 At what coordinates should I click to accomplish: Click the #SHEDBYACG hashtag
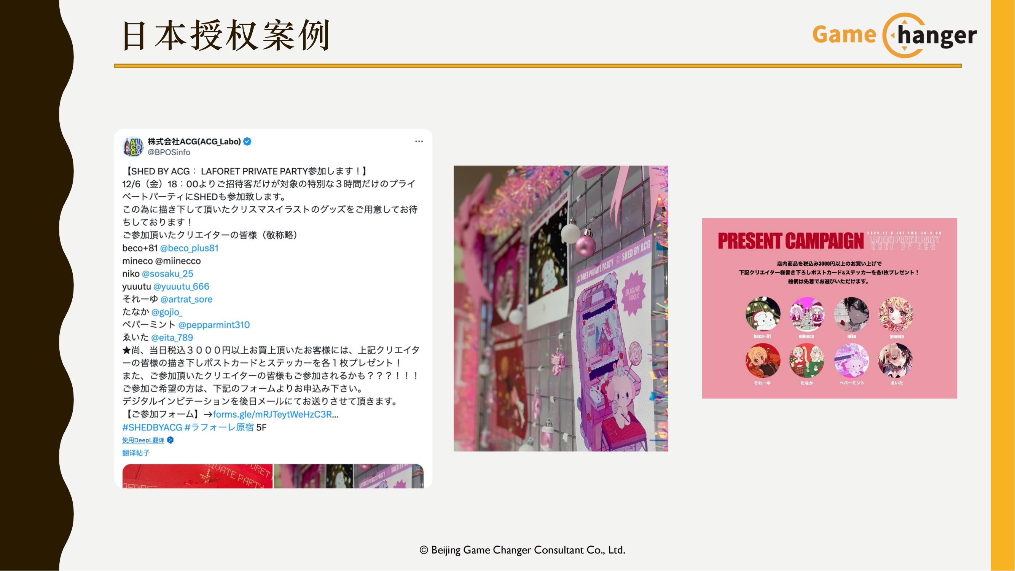(x=152, y=427)
